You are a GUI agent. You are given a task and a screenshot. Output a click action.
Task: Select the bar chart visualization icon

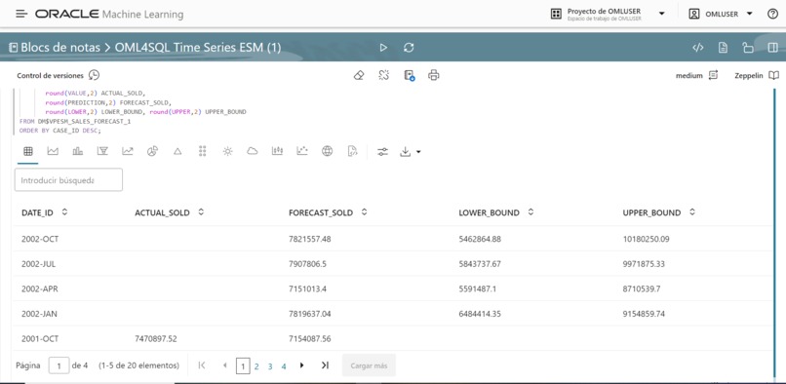click(x=78, y=151)
